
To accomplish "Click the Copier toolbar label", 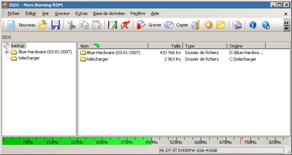I will 182,25.
